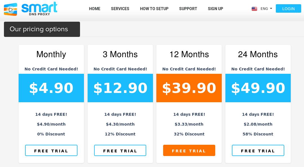The height and width of the screenshot is (167, 304).
Task: Open the SUPPORT menu item
Action: (x=188, y=9)
